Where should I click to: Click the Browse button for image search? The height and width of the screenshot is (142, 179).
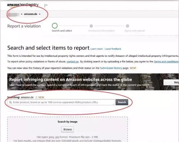coord(67,129)
